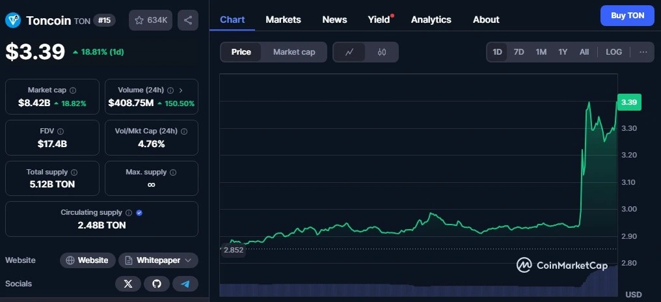Click the $3.39 price heading
The height and width of the screenshot is (302, 661).
click(35, 52)
